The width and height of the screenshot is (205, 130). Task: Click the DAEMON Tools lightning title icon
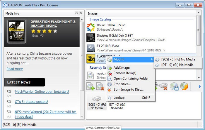5,5
